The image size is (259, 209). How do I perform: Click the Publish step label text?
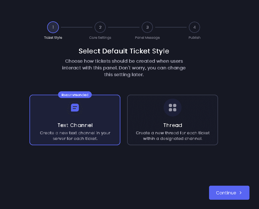click(194, 37)
